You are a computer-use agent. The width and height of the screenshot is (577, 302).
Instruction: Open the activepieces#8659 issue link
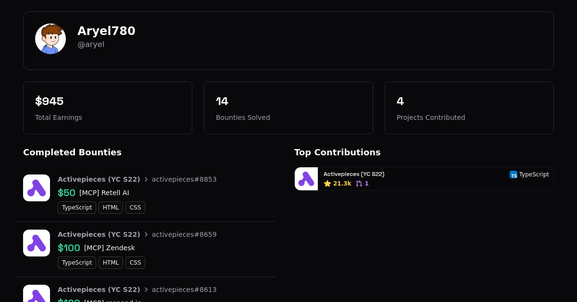[184, 234]
